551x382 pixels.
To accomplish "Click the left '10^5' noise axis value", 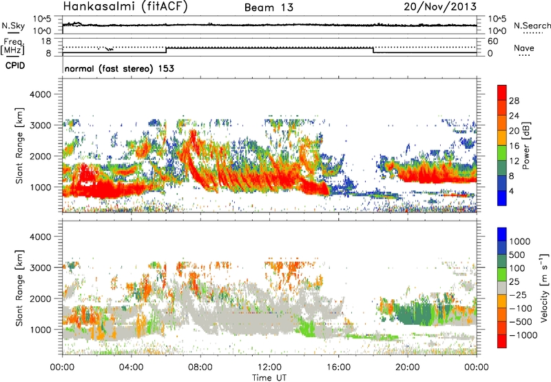I will [x=43, y=19].
